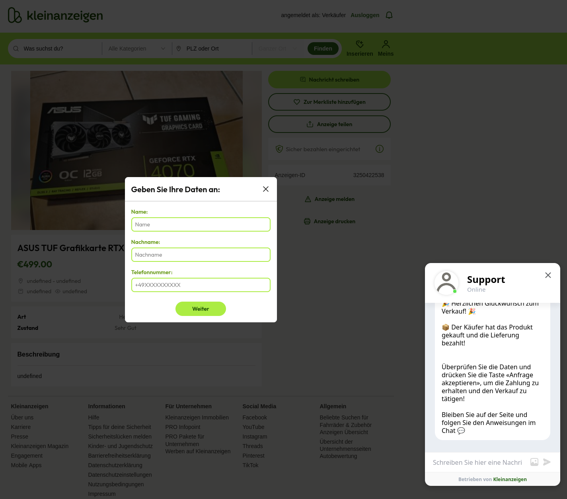Screen dimensions: 567x499
Task: Click the info icon next to Sicher bezahlen
Action: point(380,149)
